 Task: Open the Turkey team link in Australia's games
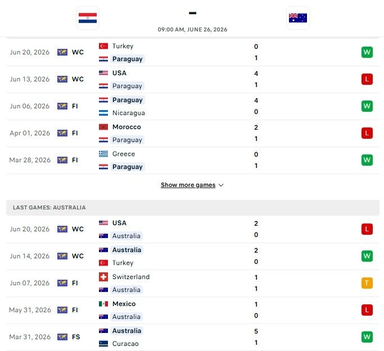pyautogui.click(x=123, y=263)
